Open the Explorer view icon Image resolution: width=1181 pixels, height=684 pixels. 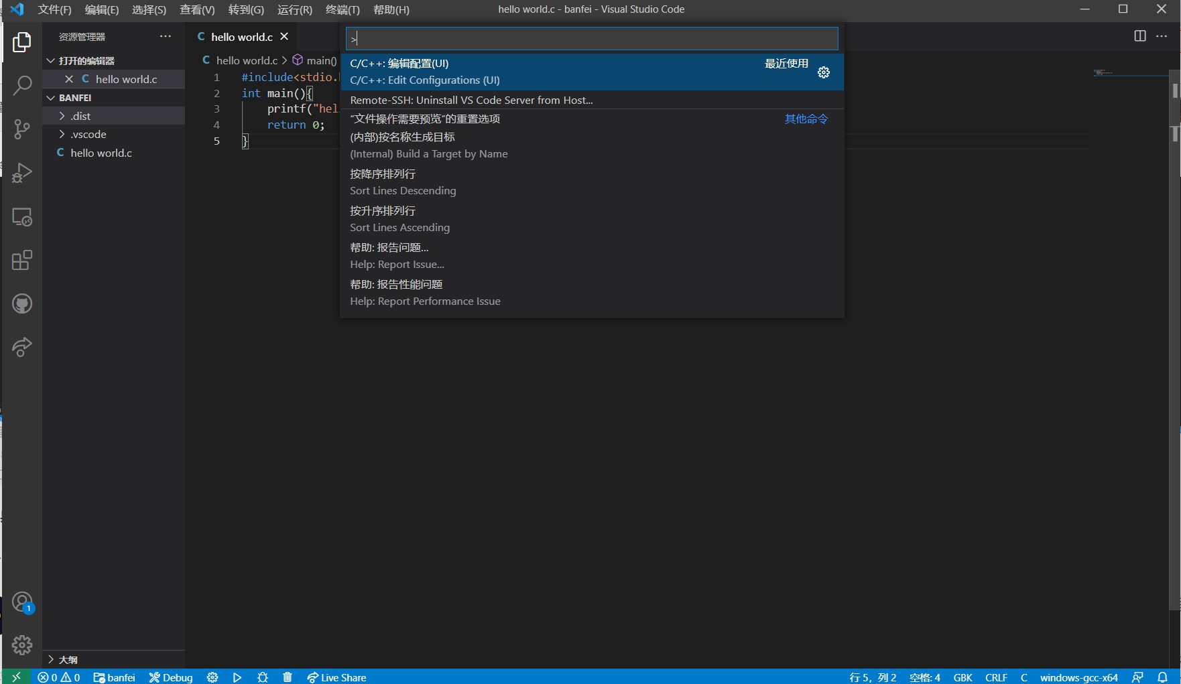[22, 42]
